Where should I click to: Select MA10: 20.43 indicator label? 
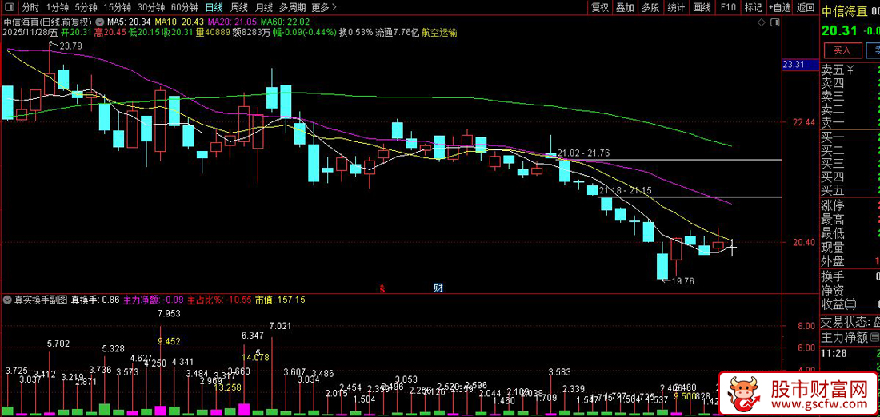pos(181,22)
